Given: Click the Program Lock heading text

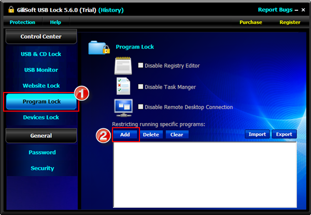Looking at the screenshot, I should [135, 47].
